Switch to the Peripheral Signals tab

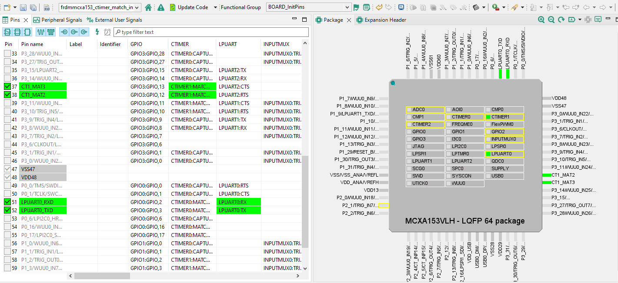(x=58, y=20)
